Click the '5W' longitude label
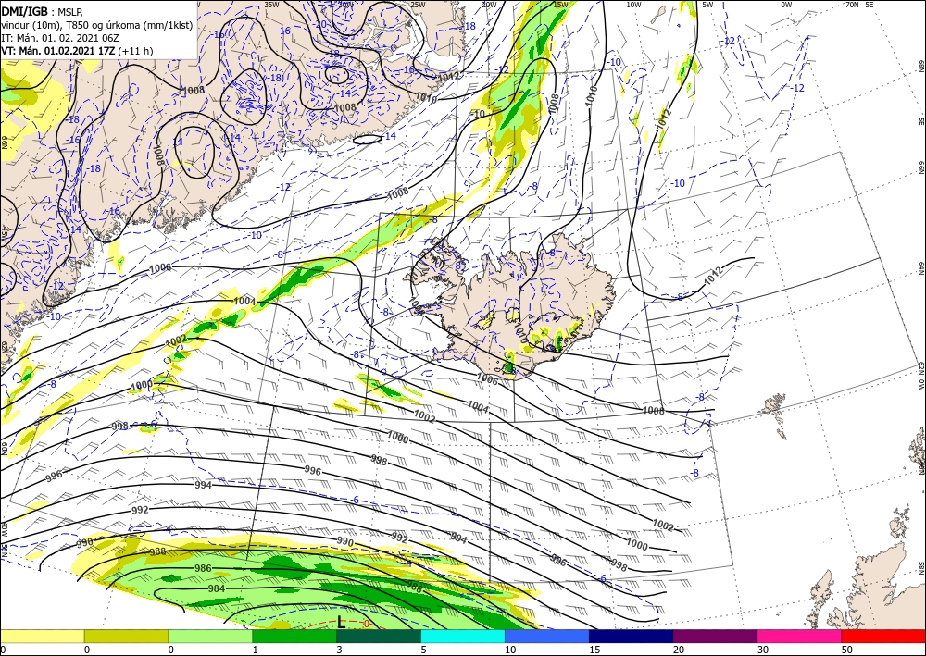The height and width of the screenshot is (656, 926). coord(708,5)
